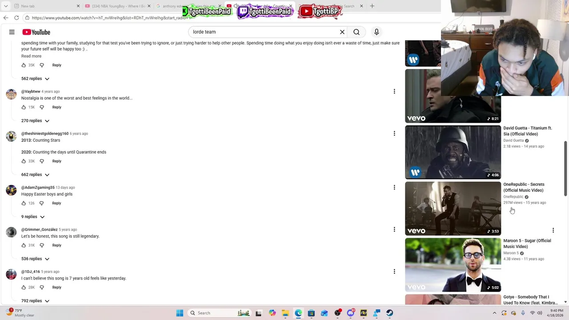This screenshot has height=320, width=569.
Task: Reply to @Vaybtww's Nostalgia comment
Action: point(56,107)
